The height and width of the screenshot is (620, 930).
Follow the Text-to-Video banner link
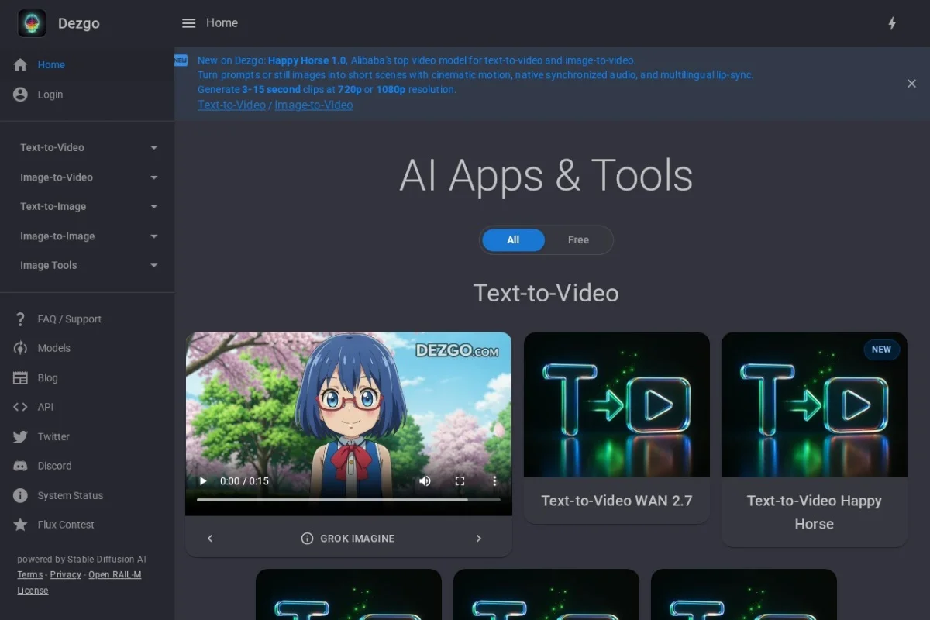tap(232, 105)
